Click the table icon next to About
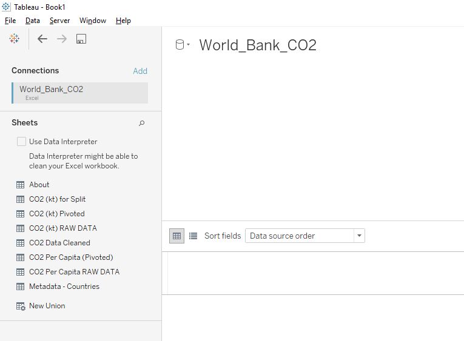Viewport: 464px width, 341px height. pyautogui.click(x=20, y=185)
